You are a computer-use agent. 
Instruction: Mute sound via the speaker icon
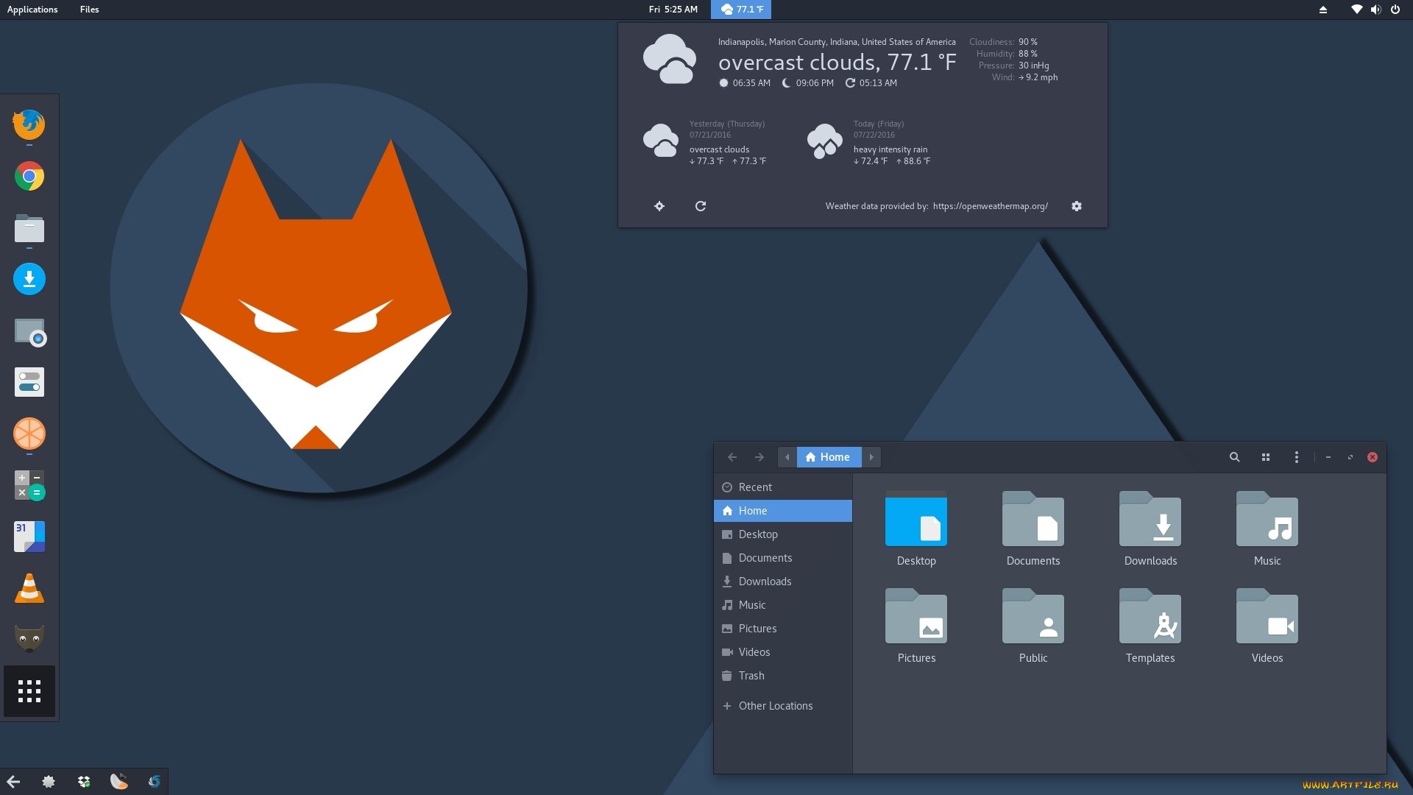1375,10
